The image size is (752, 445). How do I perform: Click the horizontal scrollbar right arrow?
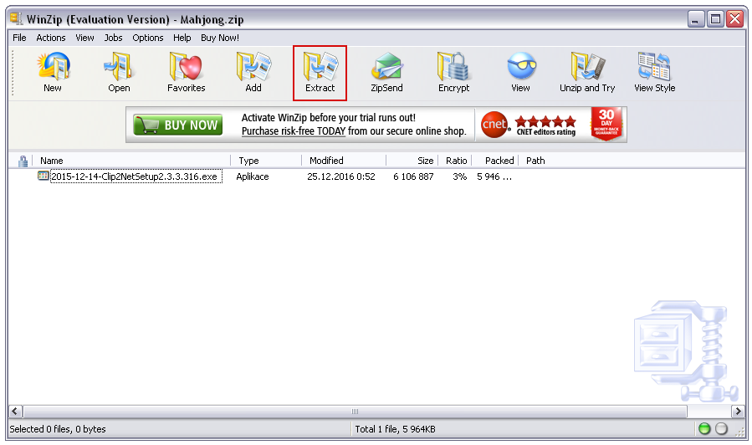coord(738,411)
